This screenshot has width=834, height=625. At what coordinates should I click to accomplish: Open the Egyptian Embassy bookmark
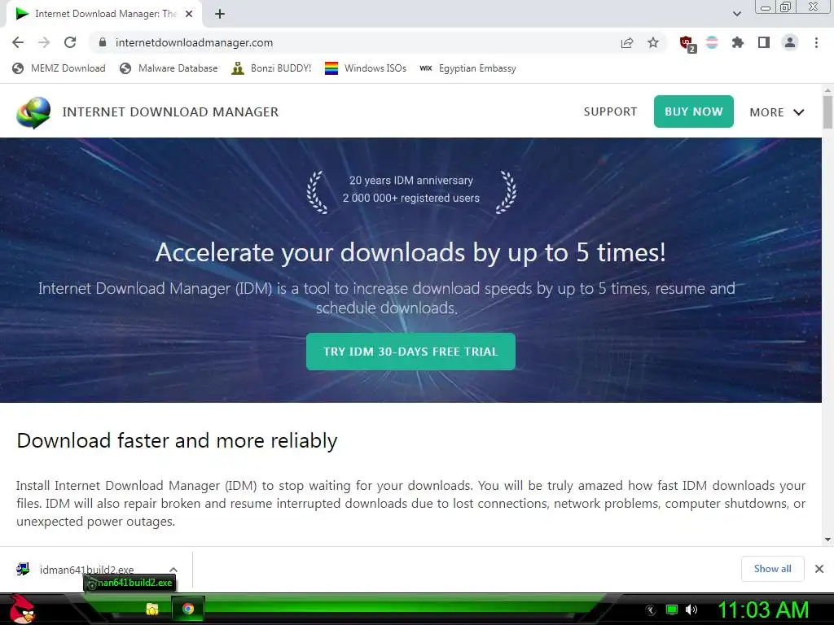pyautogui.click(x=468, y=68)
